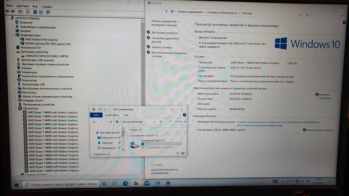This screenshot has height=196, width=349.
Task: Switch Explorer to details view icon
Action: tap(178, 153)
